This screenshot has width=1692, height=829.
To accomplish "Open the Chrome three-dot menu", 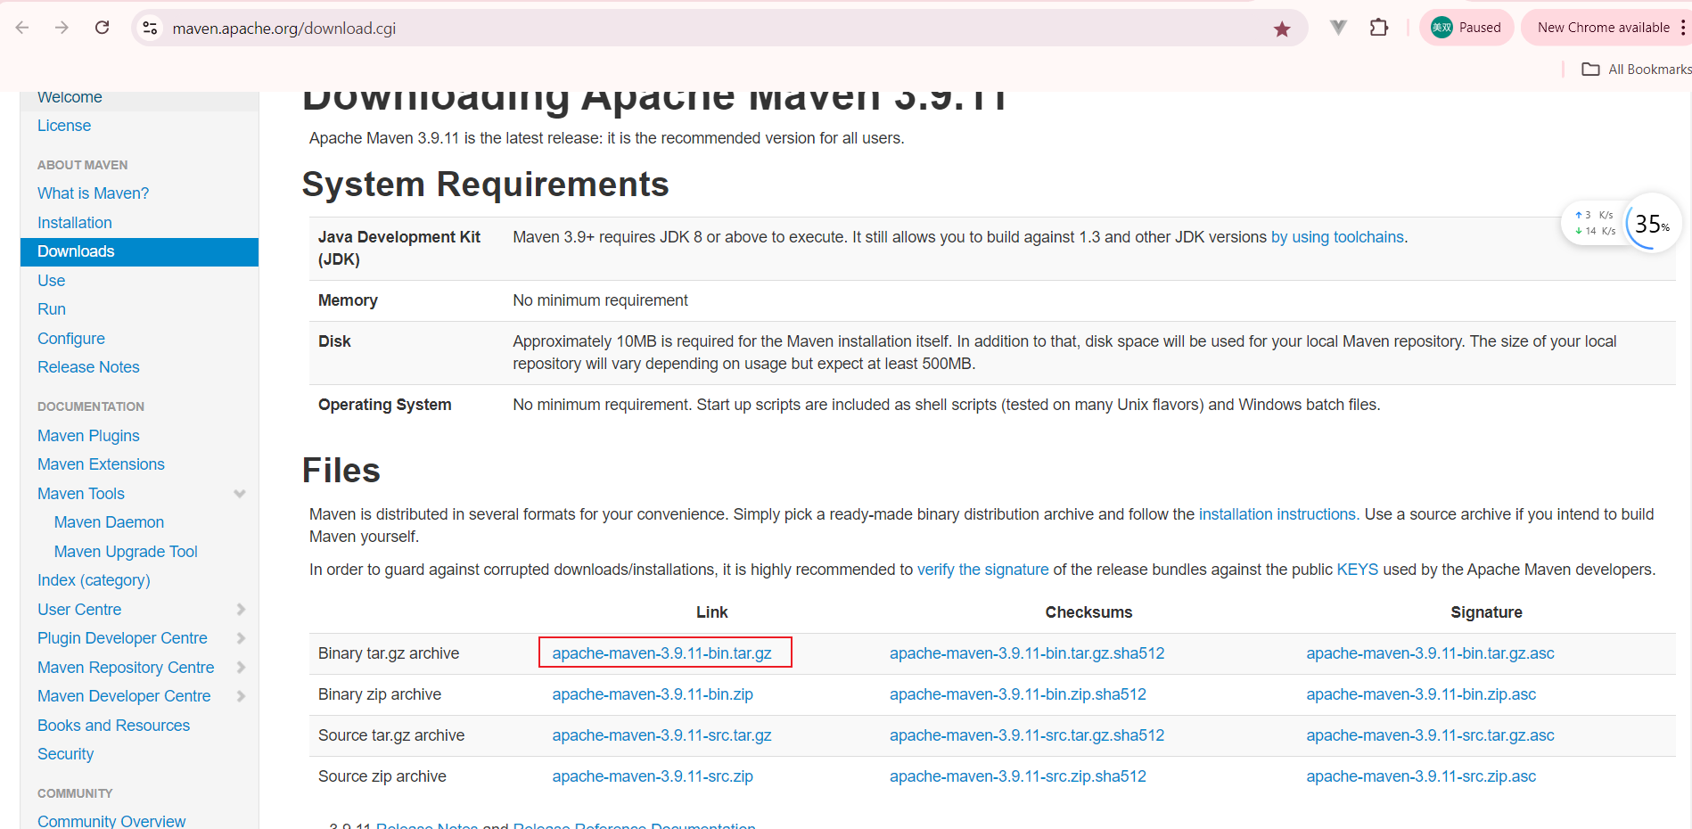I will 1682,28.
